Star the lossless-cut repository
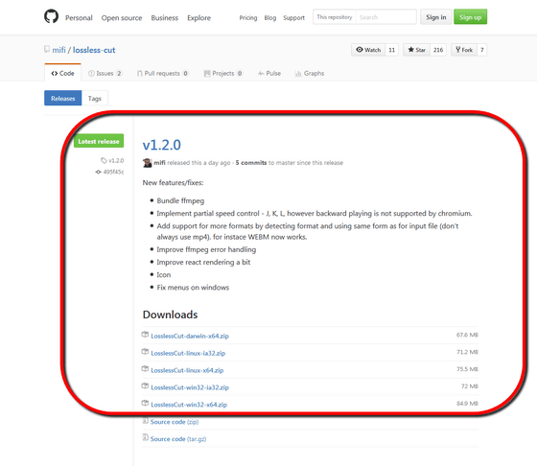Image resolution: width=537 pixels, height=466 pixels. [x=416, y=50]
